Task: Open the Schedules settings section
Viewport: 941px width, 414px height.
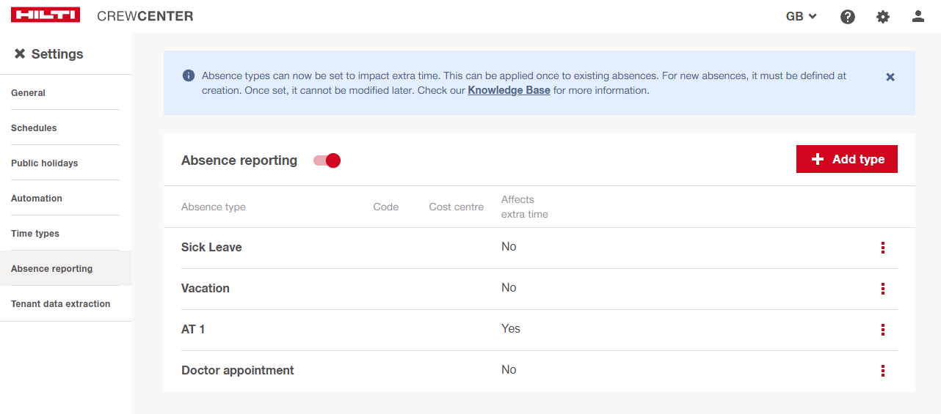Action: [34, 128]
